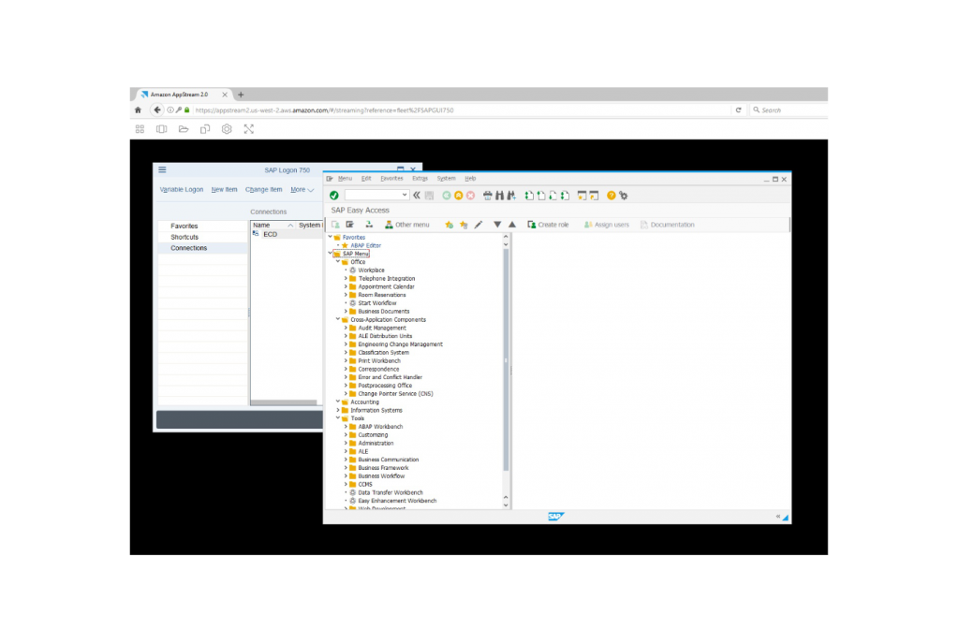The height and width of the screenshot is (643, 959).
Task: Click the Move Favorites Up triangle icon
Action: [x=512, y=225]
